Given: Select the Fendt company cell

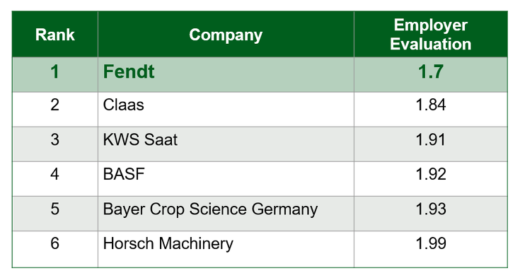Looking at the screenshot, I should coord(226,75).
